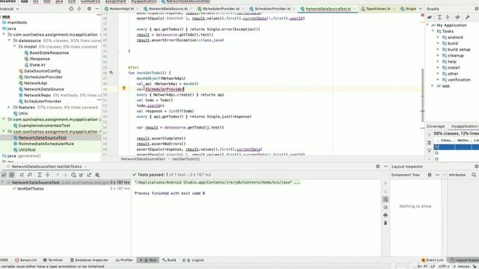This screenshot has height=269, width=479.
Task: Click run test gutter icon beside testGetTodo1
Action: pos(112,72)
